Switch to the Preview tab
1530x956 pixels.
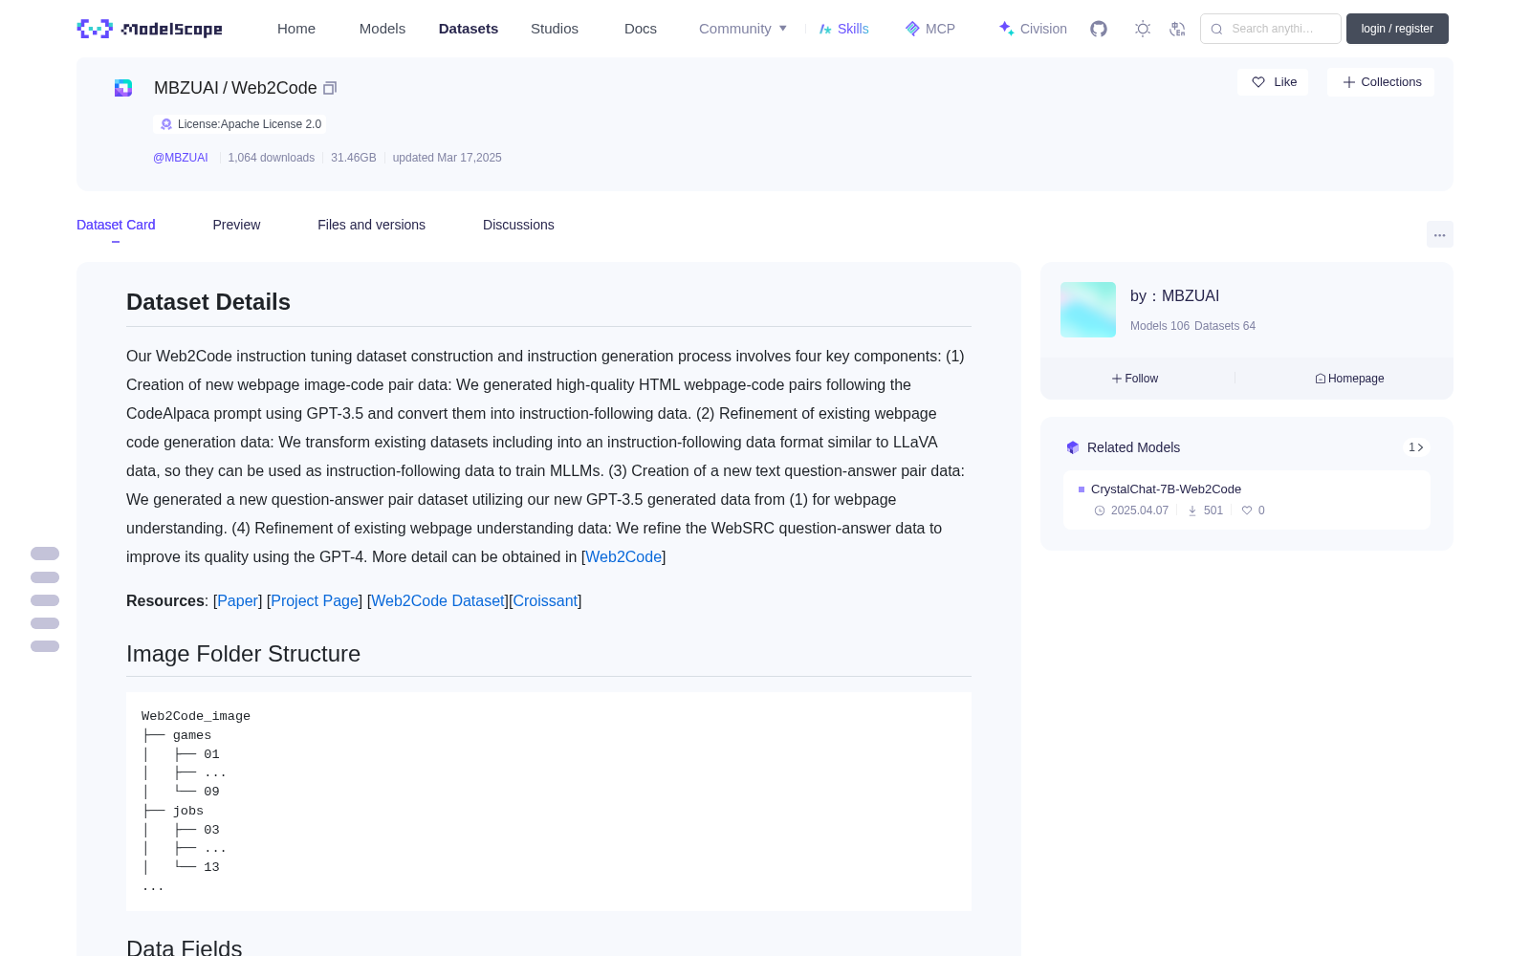(236, 225)
